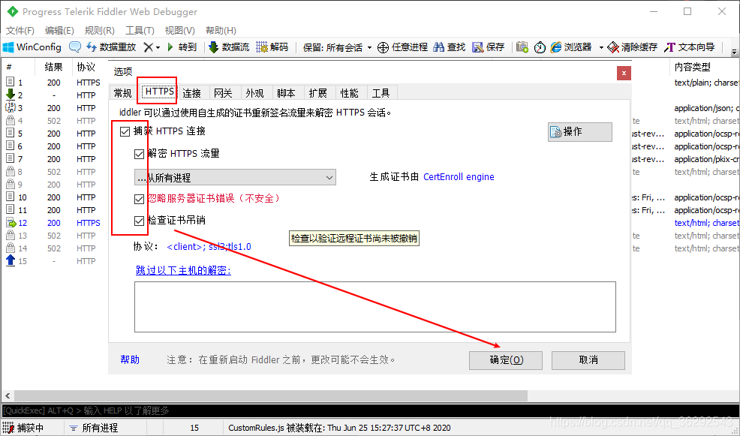Open the 文本向导 text wizard

tap(690, 47)
